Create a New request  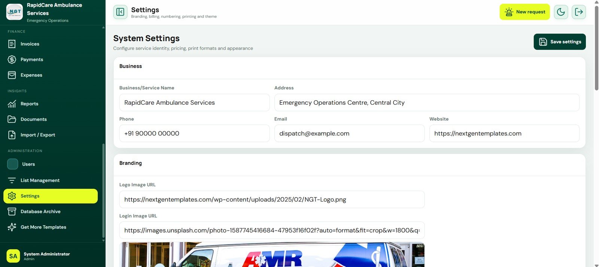[524, 12]
